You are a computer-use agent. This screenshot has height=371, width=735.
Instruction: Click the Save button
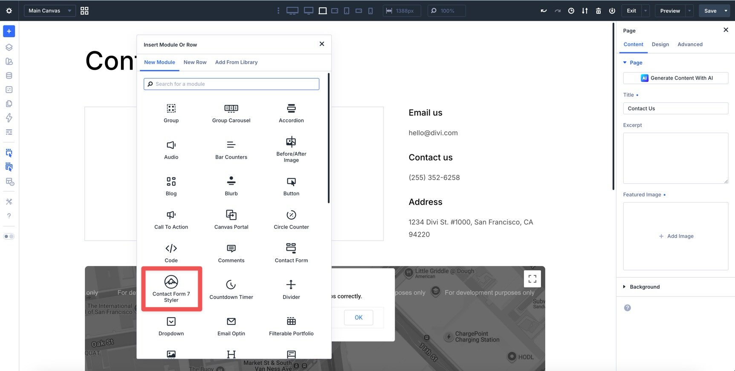tap(710, 11)
